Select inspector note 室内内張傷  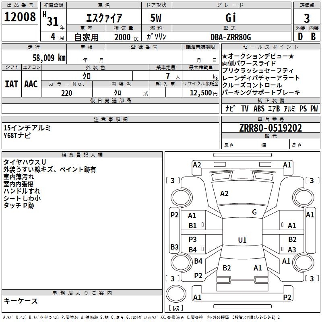coord(18,184)
